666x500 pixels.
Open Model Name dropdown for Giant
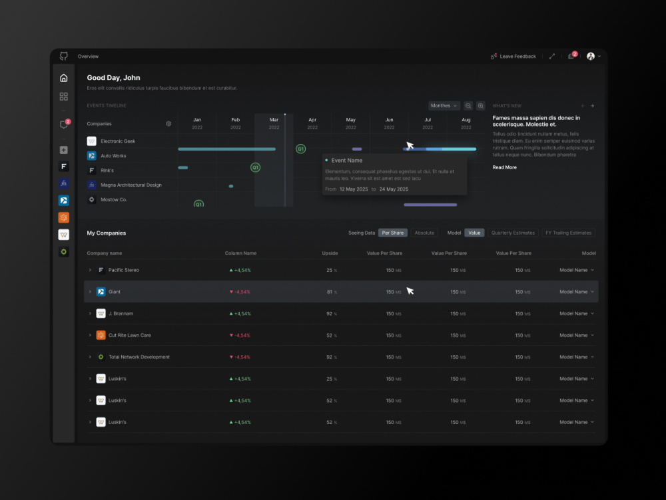pyautogui.click(x=577, y=292)
